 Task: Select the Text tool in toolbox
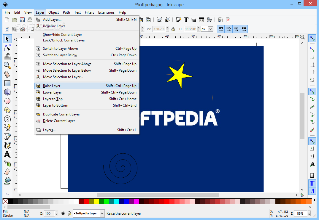[7, 154]
